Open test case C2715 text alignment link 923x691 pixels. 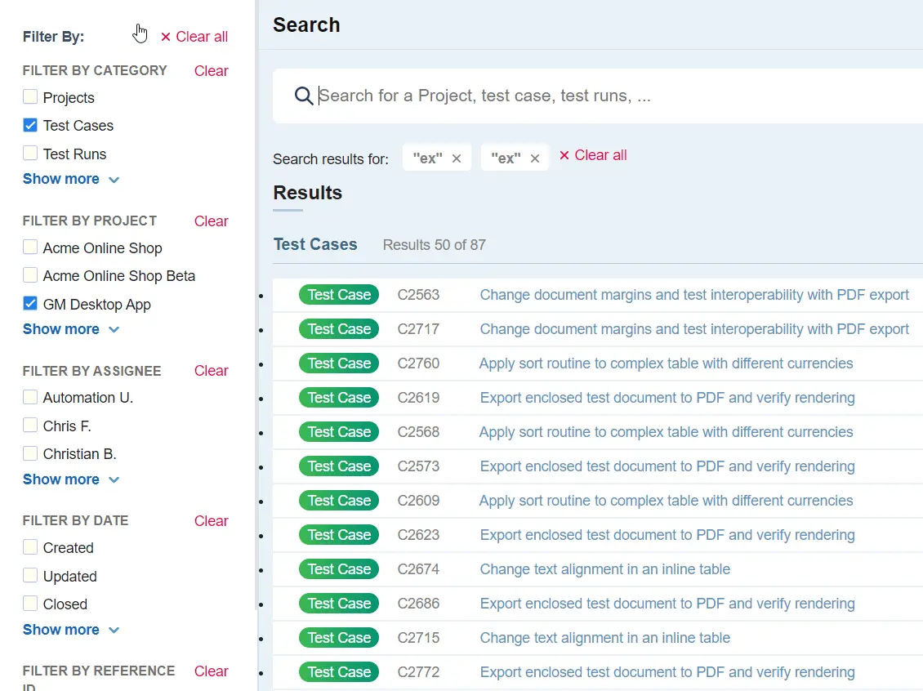point(604,638)
